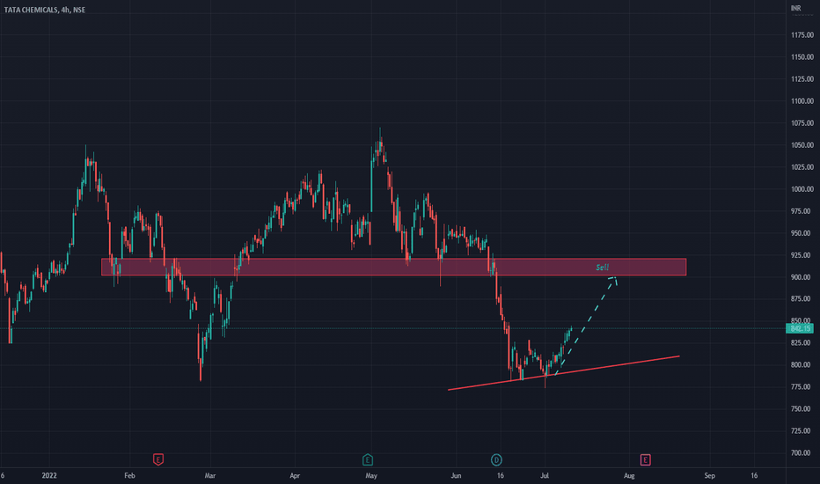This screenshot has height=484, width=820.
Task: Select the red ascending trendline
Action: pyautogui.click(x=564, y=373)
